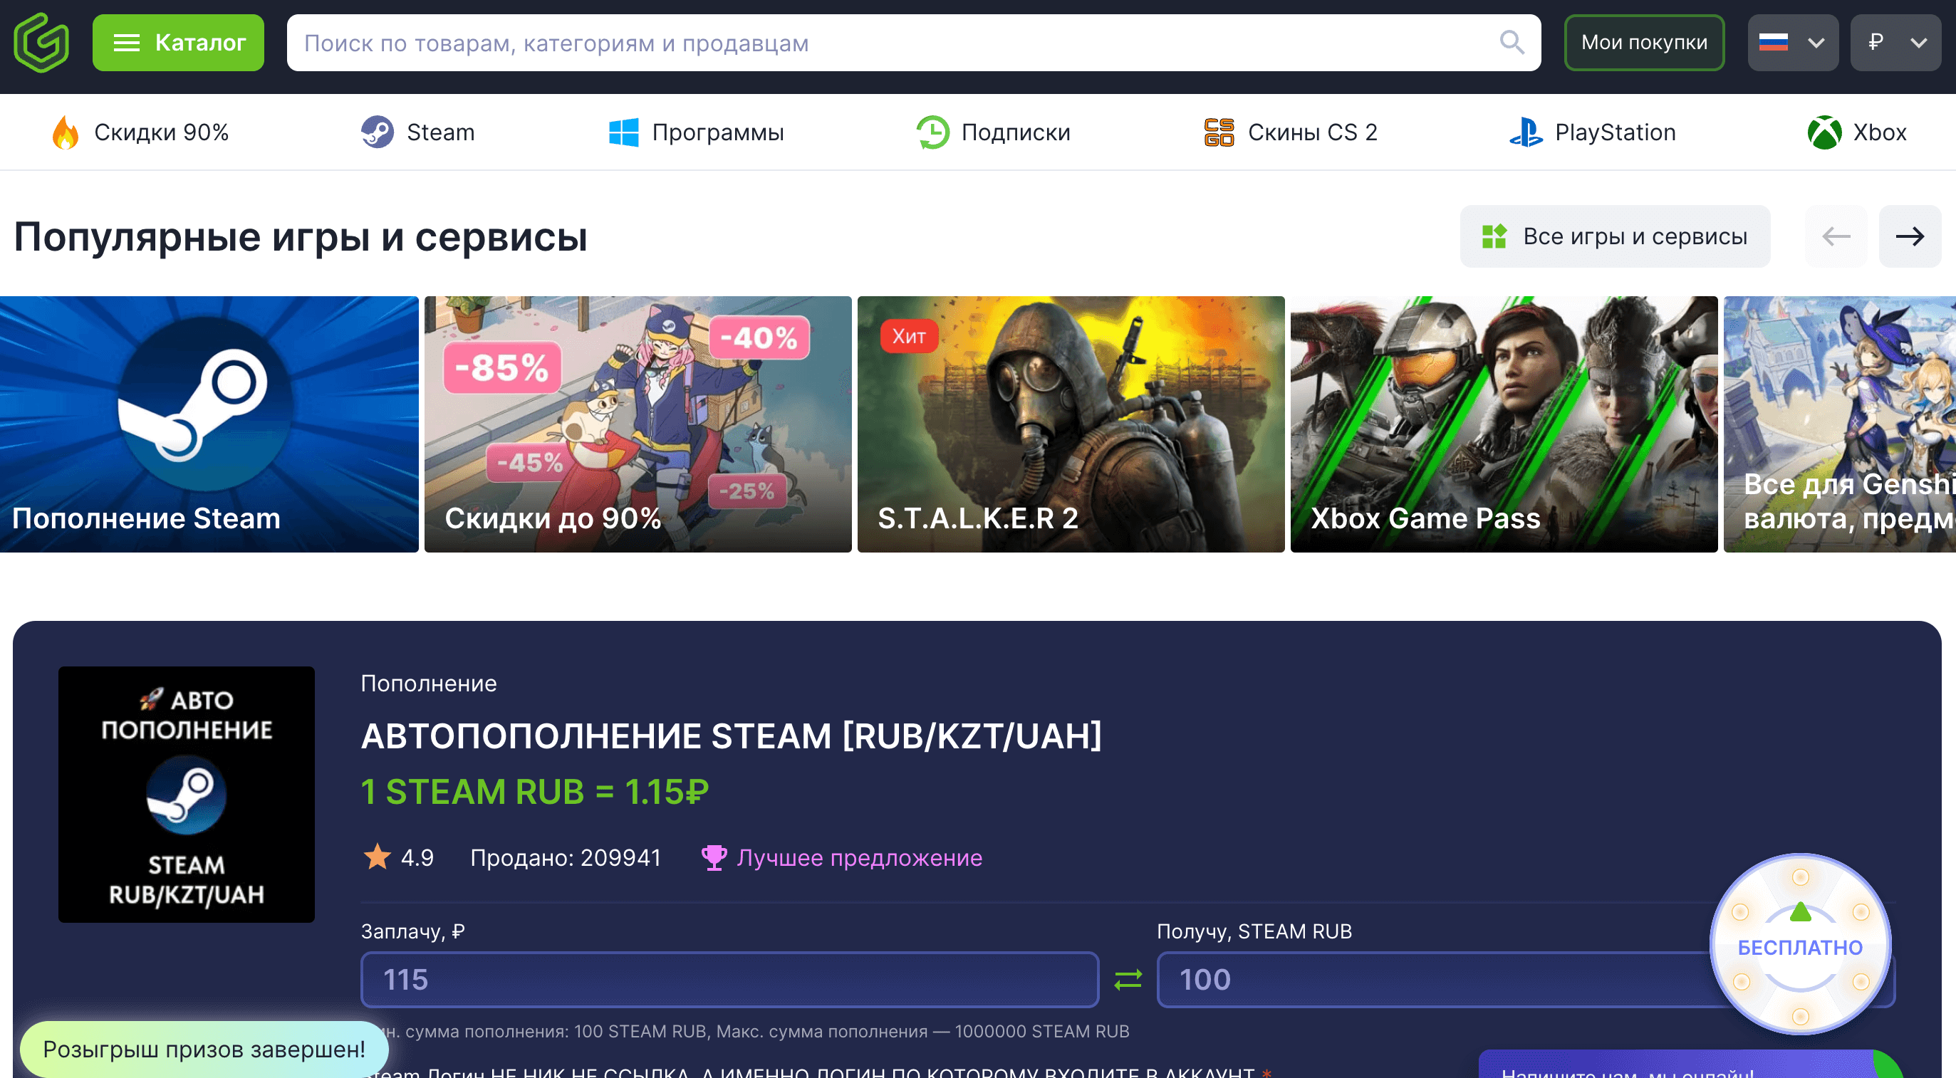Click the '1 STEAM RUB = 1.15₽' rate text
1956x1078 pixels.
534,792
